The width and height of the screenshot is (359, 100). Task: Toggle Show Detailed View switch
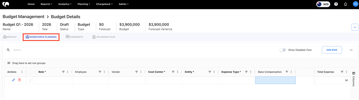point(282,50)
